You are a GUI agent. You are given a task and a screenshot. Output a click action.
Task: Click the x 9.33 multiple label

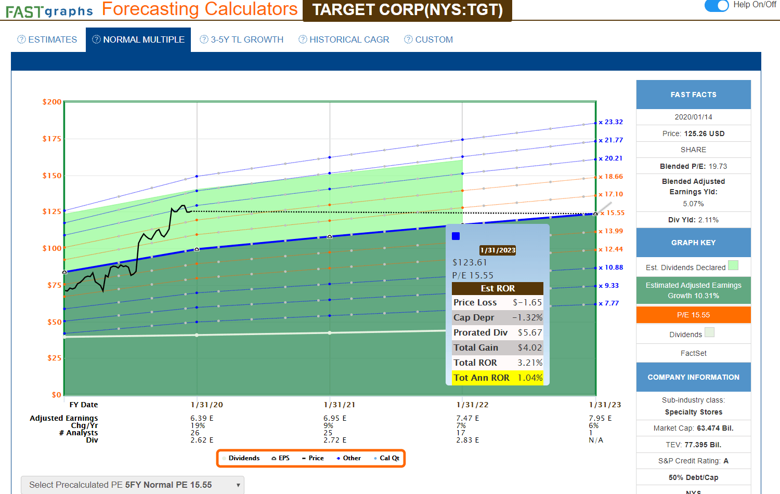[609, 286]
